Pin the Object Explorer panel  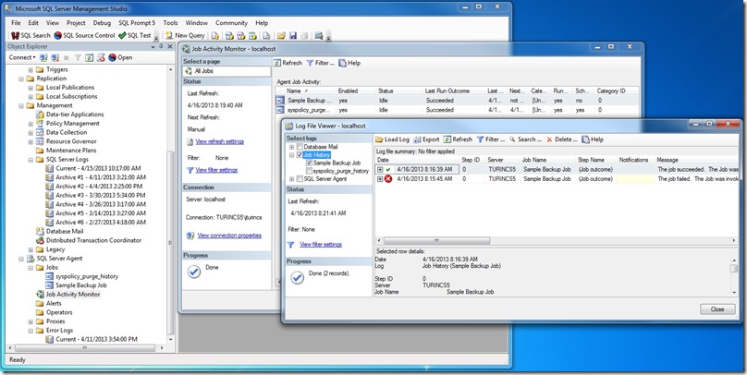[161, 46]
